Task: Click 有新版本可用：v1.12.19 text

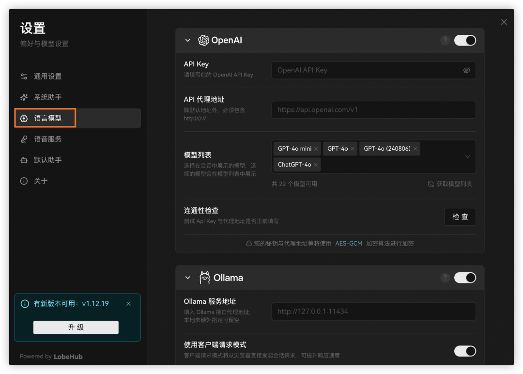Action: [71, 304]
